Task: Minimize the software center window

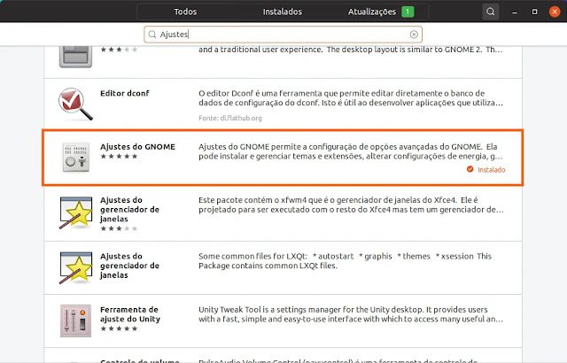Action: pyautogui.click(x=515, y=12)
